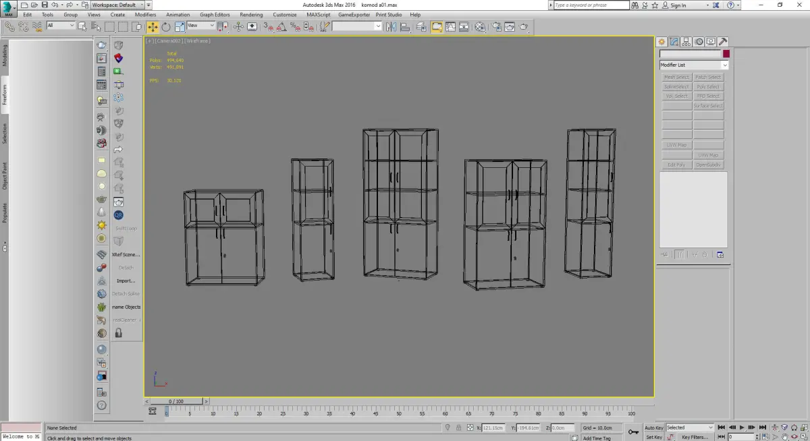
Task: Expand the Quick Access toolbar customize arrow
Action: (x=148, y=5)
